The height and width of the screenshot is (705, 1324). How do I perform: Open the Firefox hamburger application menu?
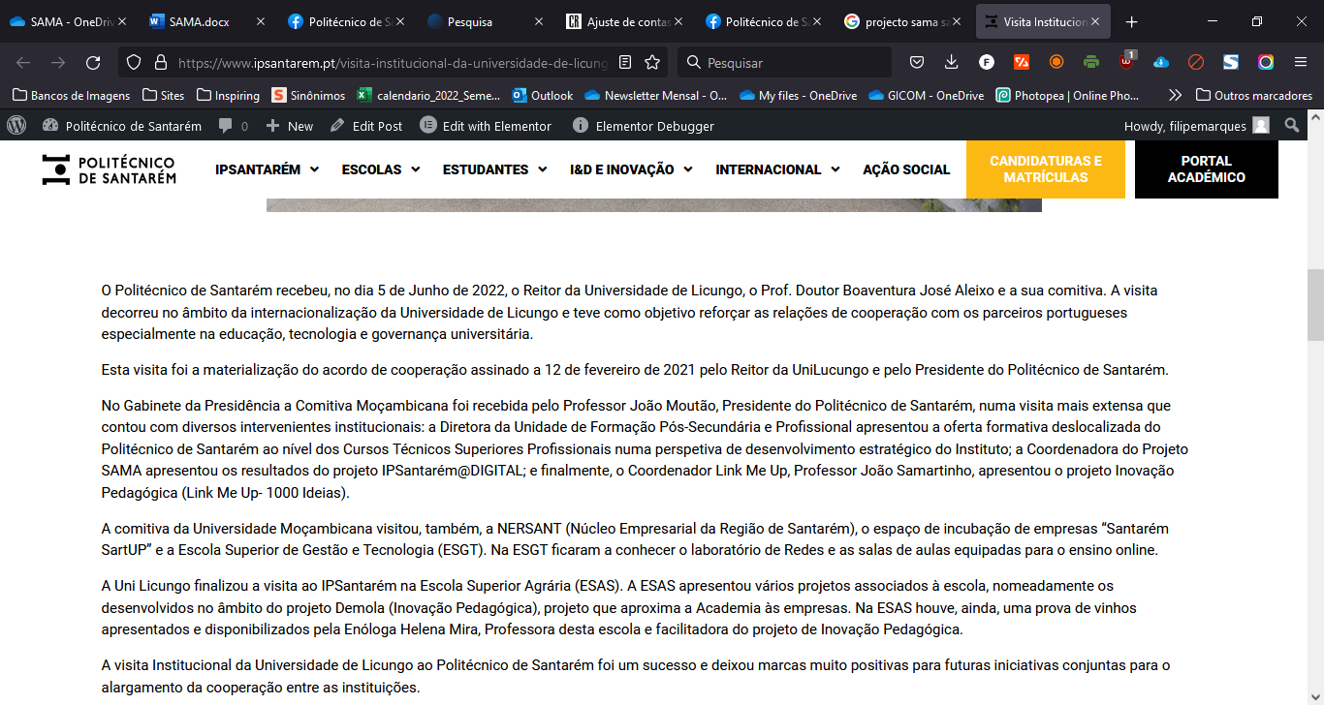click(x=1301, y=62)
